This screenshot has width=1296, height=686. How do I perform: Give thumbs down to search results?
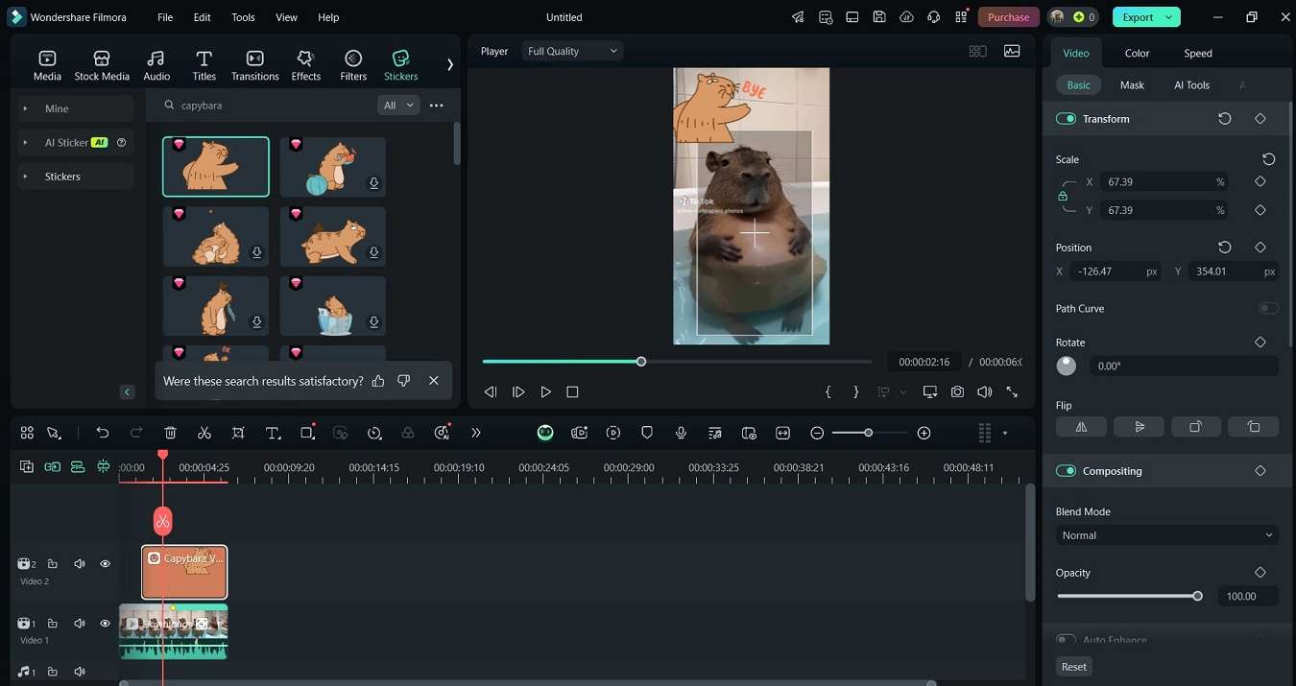click(404, 381)
